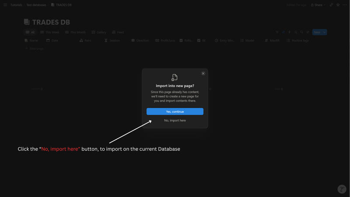Screen dimensions: 350x197
Task: Open the database filter icon
Action: [277, 32]
